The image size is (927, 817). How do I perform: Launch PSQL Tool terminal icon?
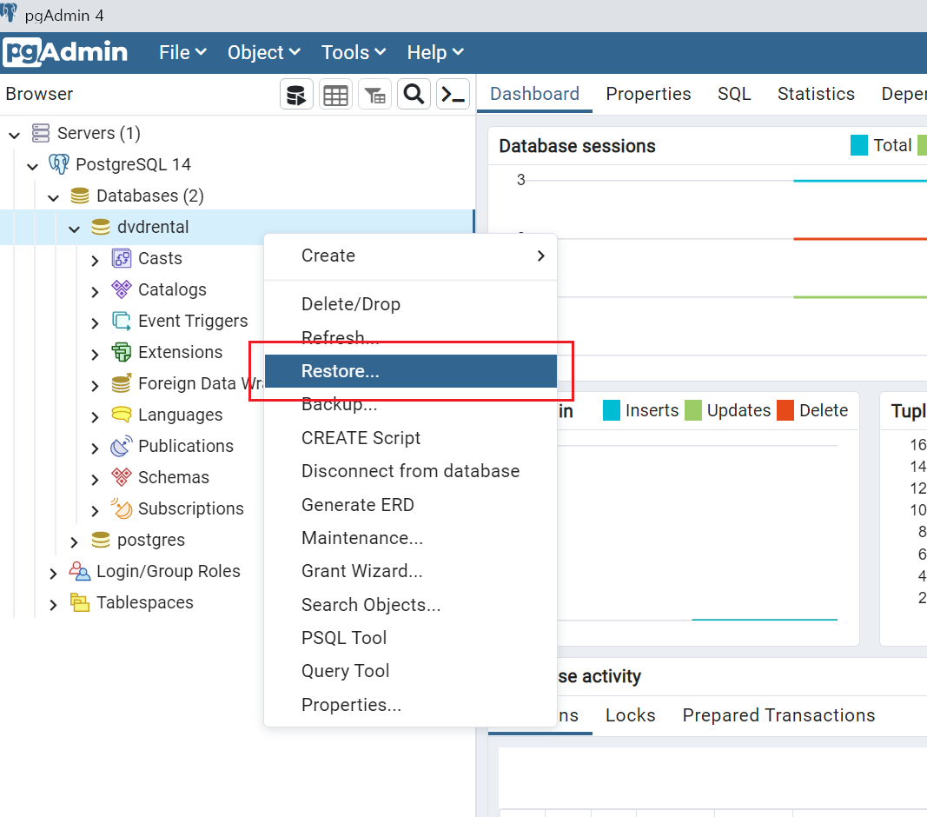pyautogui.click(x=453, y=95)
